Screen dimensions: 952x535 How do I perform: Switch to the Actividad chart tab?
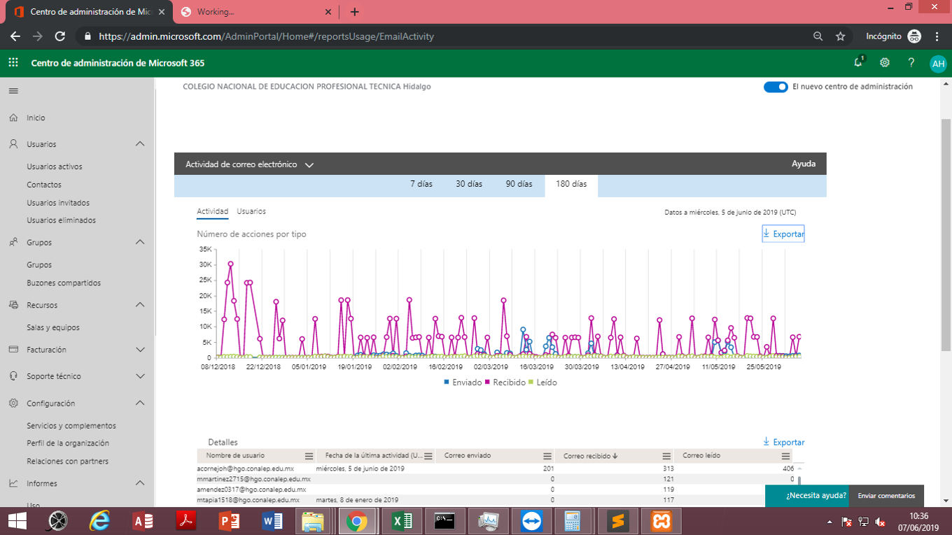pyautogui.click(x=212, y=211)
